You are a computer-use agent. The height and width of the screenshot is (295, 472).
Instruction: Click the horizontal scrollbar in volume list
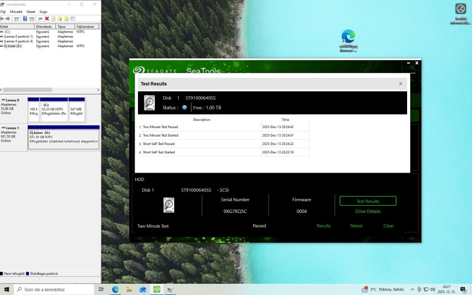[x=27, y=90]
